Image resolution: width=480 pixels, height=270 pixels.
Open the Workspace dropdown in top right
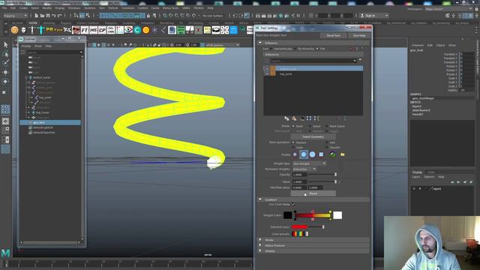448,9
